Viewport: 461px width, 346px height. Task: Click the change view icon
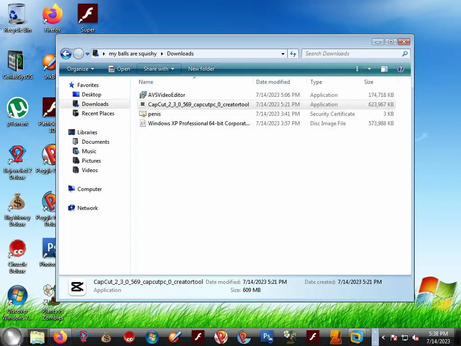[358, 69]
